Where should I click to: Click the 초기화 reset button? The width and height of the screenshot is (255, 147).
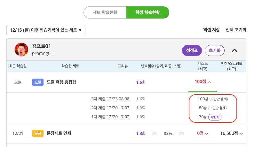coord(215,50)
